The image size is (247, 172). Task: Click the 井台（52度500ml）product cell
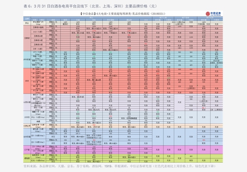tap(38, 117)
